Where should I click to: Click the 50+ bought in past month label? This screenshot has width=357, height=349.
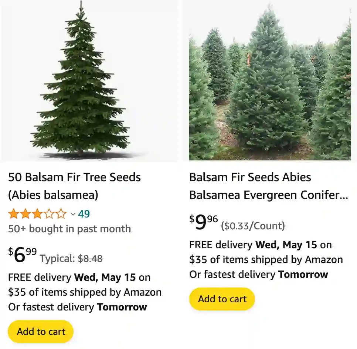click(70, 229)
